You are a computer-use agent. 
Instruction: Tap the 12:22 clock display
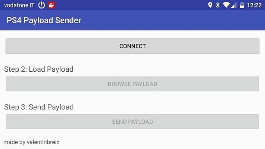(254, 5)
